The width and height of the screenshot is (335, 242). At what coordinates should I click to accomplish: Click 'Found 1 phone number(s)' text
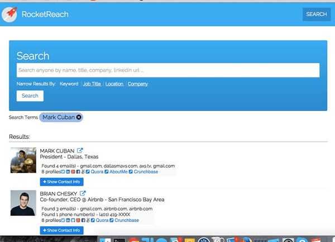pos(68,215)
